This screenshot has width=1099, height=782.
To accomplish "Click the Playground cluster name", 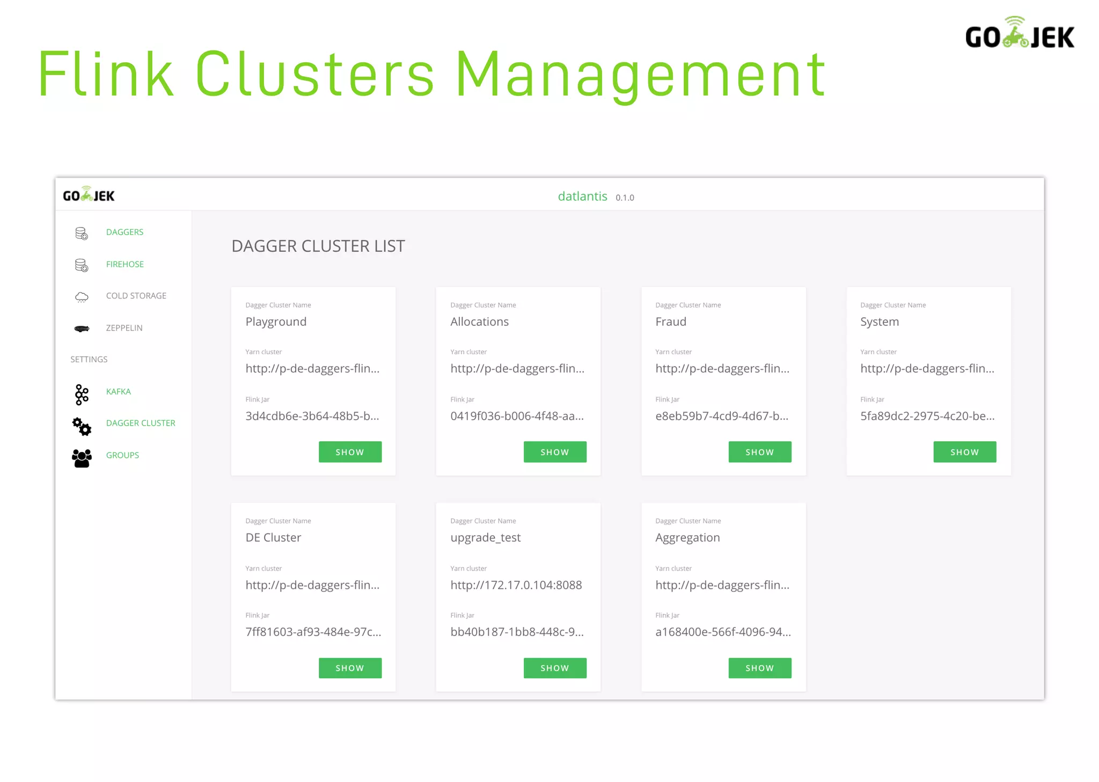I will coord(276,322).
